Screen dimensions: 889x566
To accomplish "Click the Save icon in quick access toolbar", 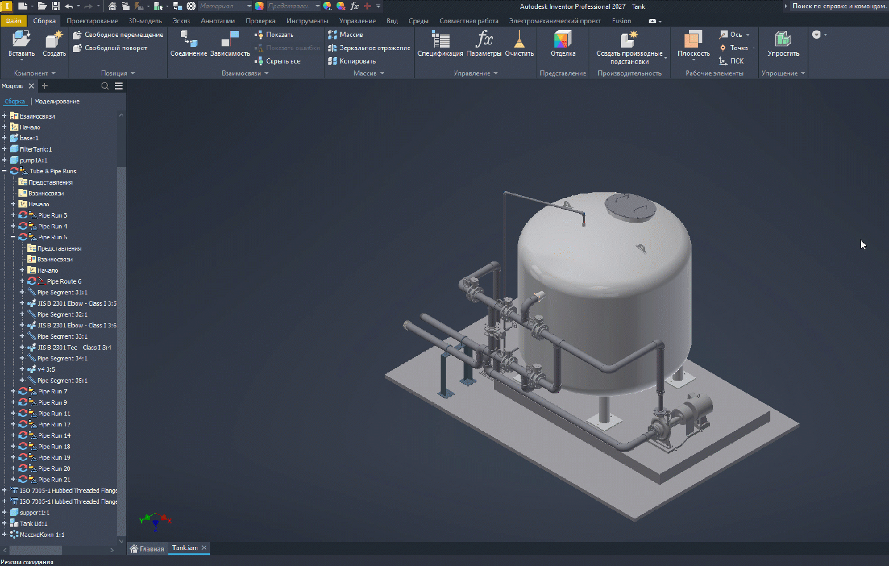I will [x=55, y=6].
